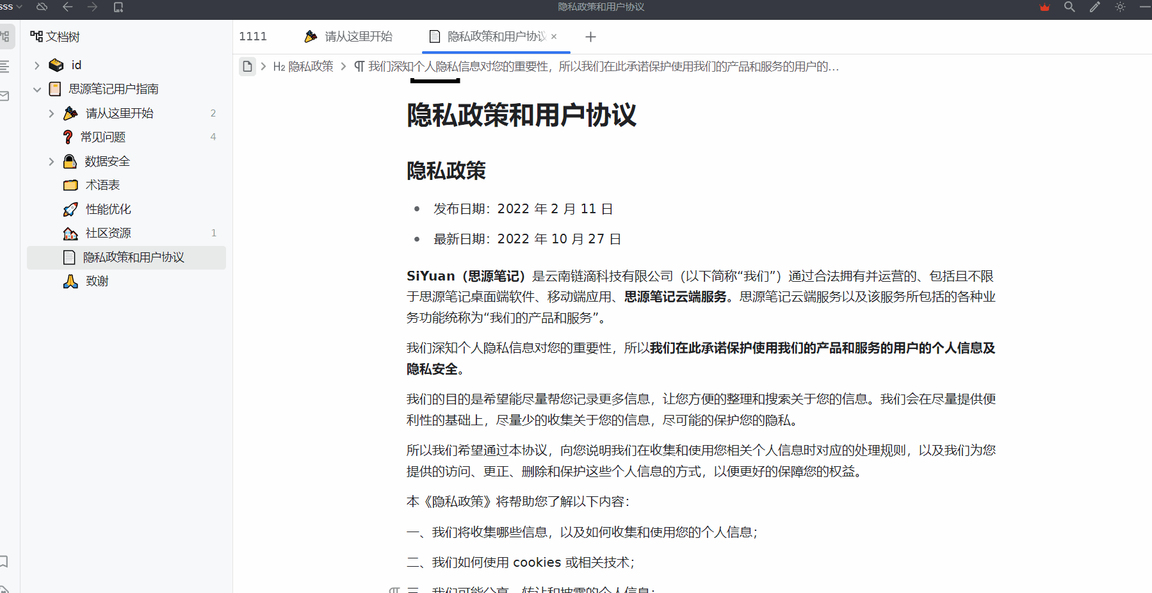1152x593 pixels.
Task: Click sub-document count 2 beside 请从这里开始
Action: click(x=213, y=113)
